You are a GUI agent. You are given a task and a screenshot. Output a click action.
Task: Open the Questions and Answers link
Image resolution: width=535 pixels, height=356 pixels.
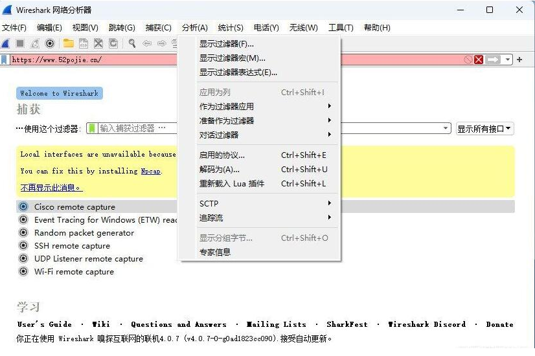pos(179,324)
